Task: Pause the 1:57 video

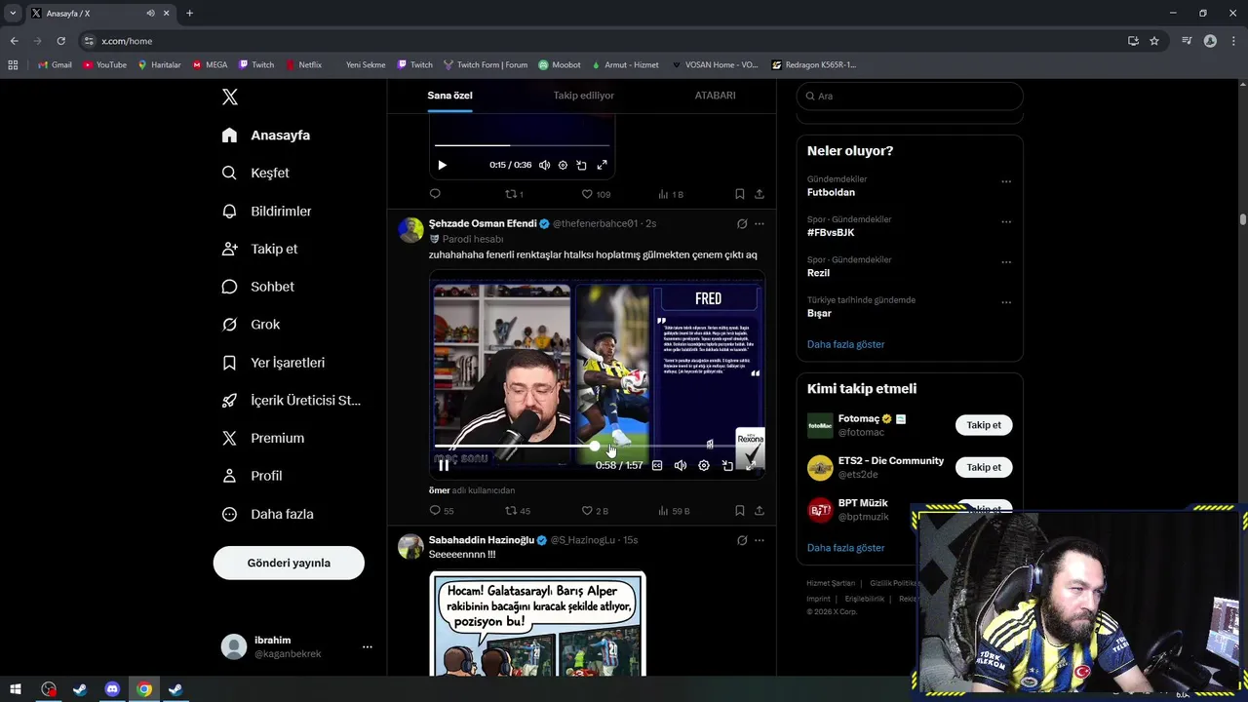Action: coord(444,466)
